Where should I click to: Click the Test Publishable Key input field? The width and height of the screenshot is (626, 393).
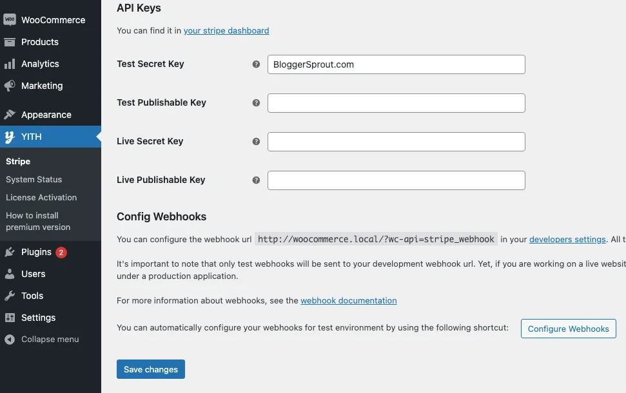pyautogui.click(x=396, y=103)
